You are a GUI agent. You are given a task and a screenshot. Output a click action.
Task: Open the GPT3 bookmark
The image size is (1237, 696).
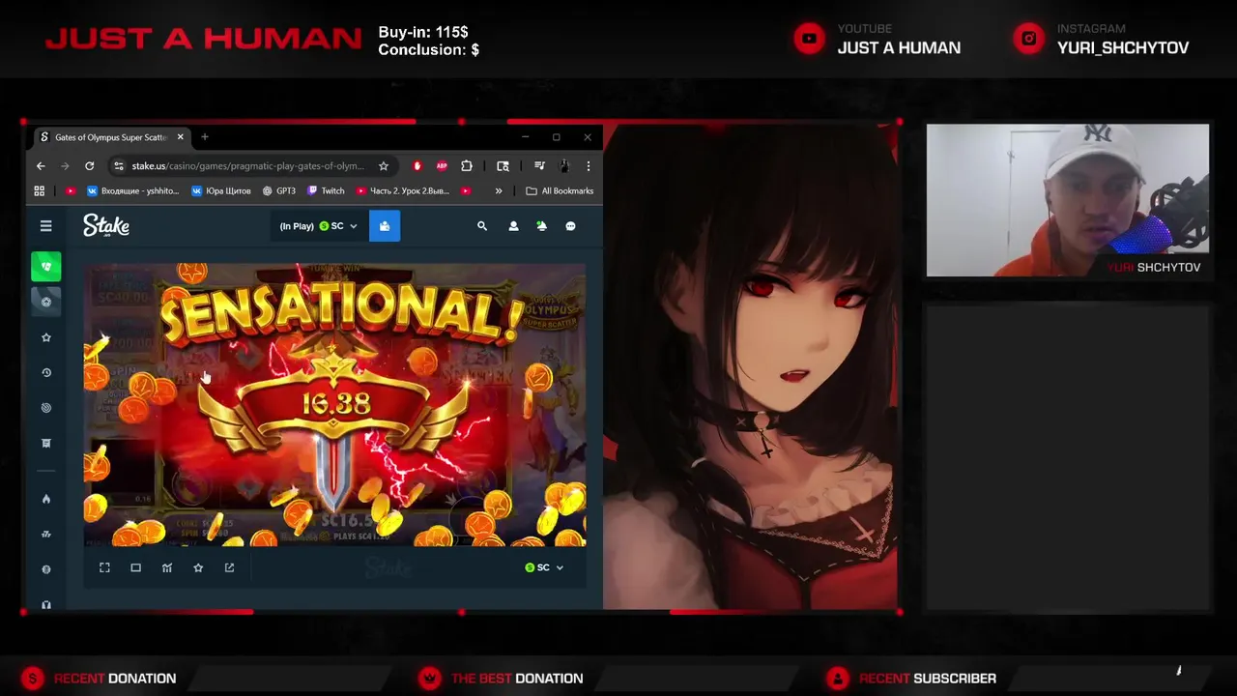[x=279, y=191]
